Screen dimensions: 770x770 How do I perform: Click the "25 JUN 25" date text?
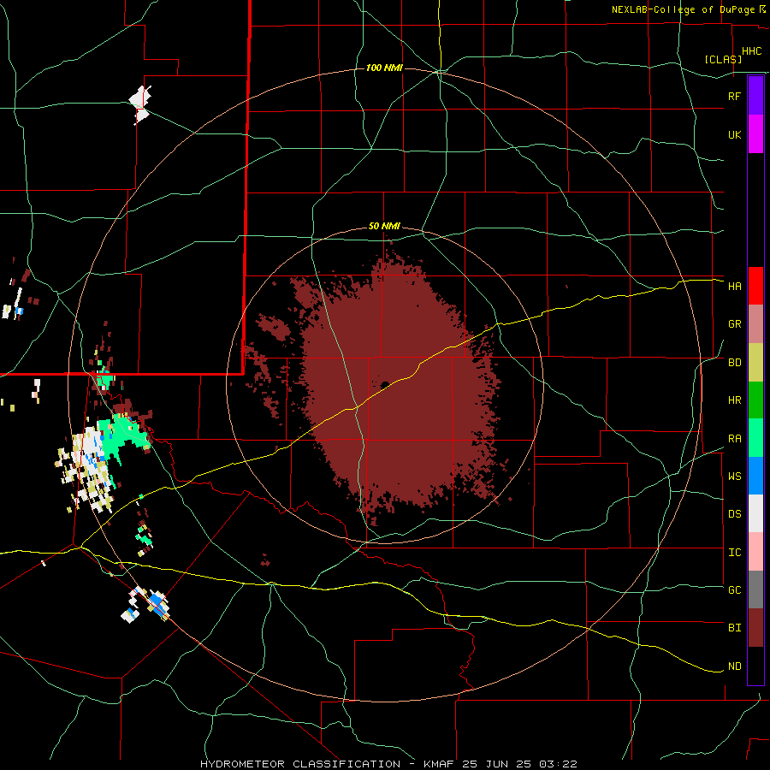pyautogui.click(x=497, y=764)
